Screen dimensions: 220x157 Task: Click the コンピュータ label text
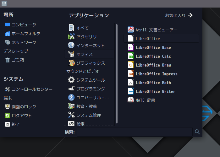[24, 25]
